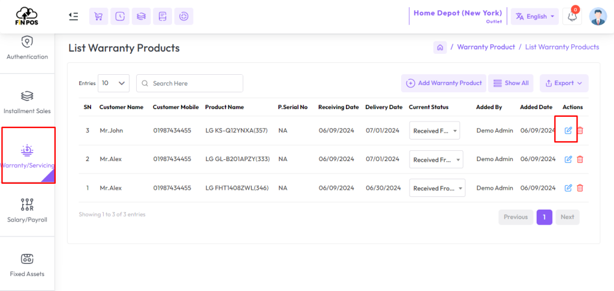Open the shopping cart toolbar shortcut
614x291 pixels.
click(99, 16)
